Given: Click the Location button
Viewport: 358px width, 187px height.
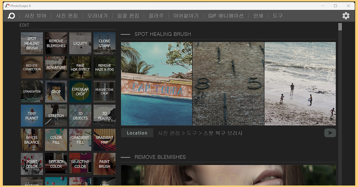Looking at the screenshot, I should click(137, 133).
